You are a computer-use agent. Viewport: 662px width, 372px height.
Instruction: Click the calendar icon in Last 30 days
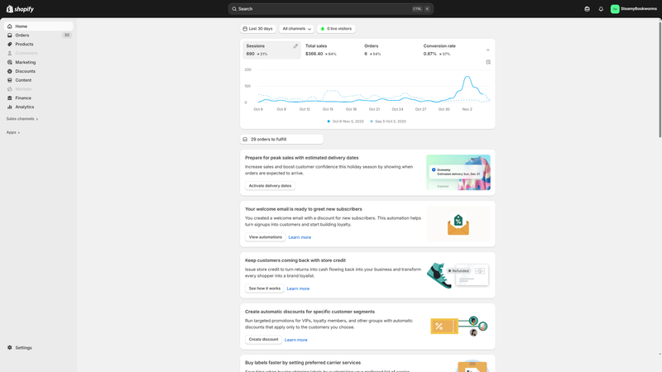click(245, 29)
